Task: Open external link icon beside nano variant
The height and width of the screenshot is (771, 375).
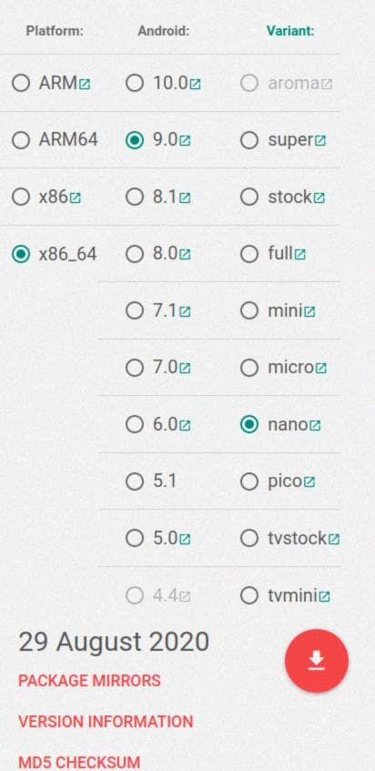Action: [x=315, y=425]
